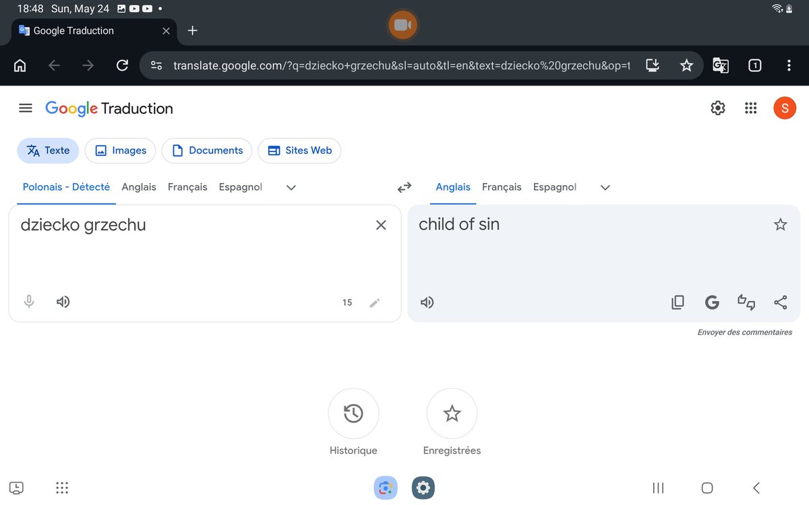Select the translated text child of sin

[459, 224]
